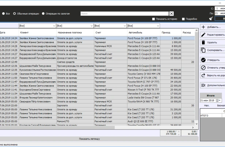Click the Показать легенду button
225x147 pixels.
(x=89, y=139)
